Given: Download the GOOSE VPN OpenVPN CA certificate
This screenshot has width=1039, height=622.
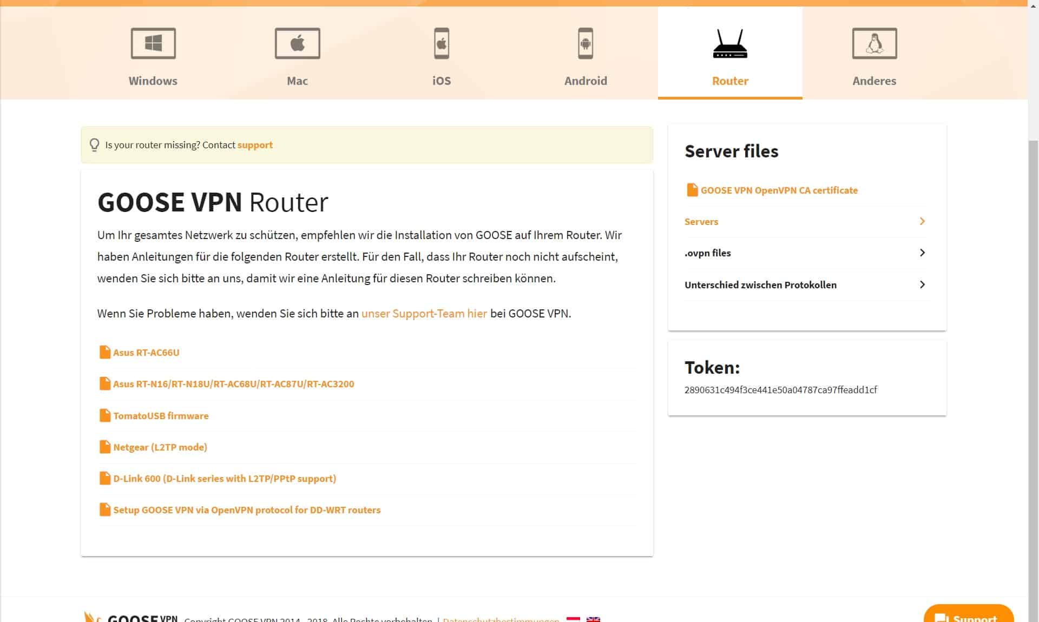Looking at the screenshot, I should click(779, 190).
